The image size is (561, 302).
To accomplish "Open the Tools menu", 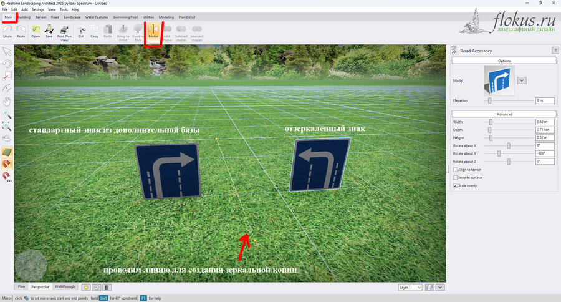I will click(x=64, y=10).
